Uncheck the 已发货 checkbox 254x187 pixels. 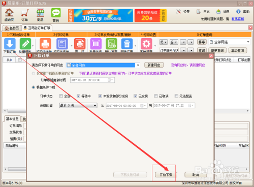pyautogui.click(x=135, y=96)
